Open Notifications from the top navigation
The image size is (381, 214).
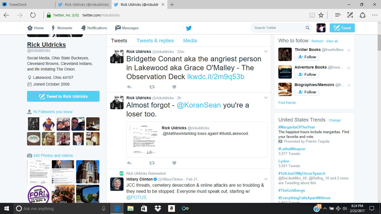(x=94, y=28)
